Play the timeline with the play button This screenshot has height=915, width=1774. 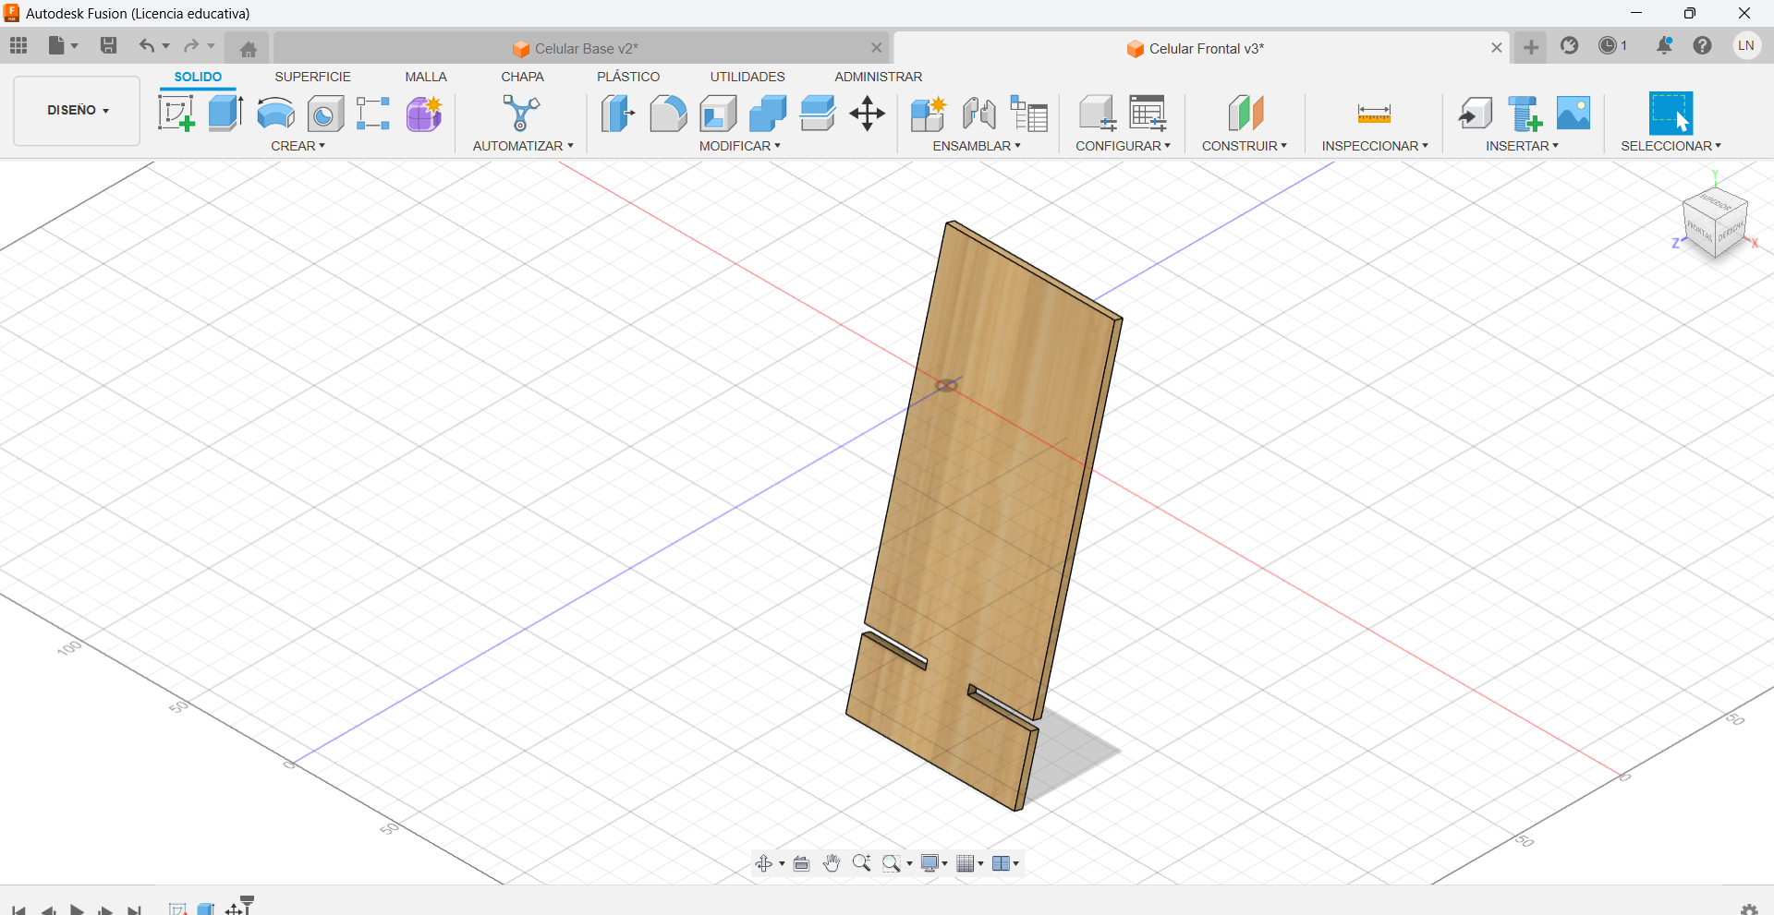click(78, 909)
